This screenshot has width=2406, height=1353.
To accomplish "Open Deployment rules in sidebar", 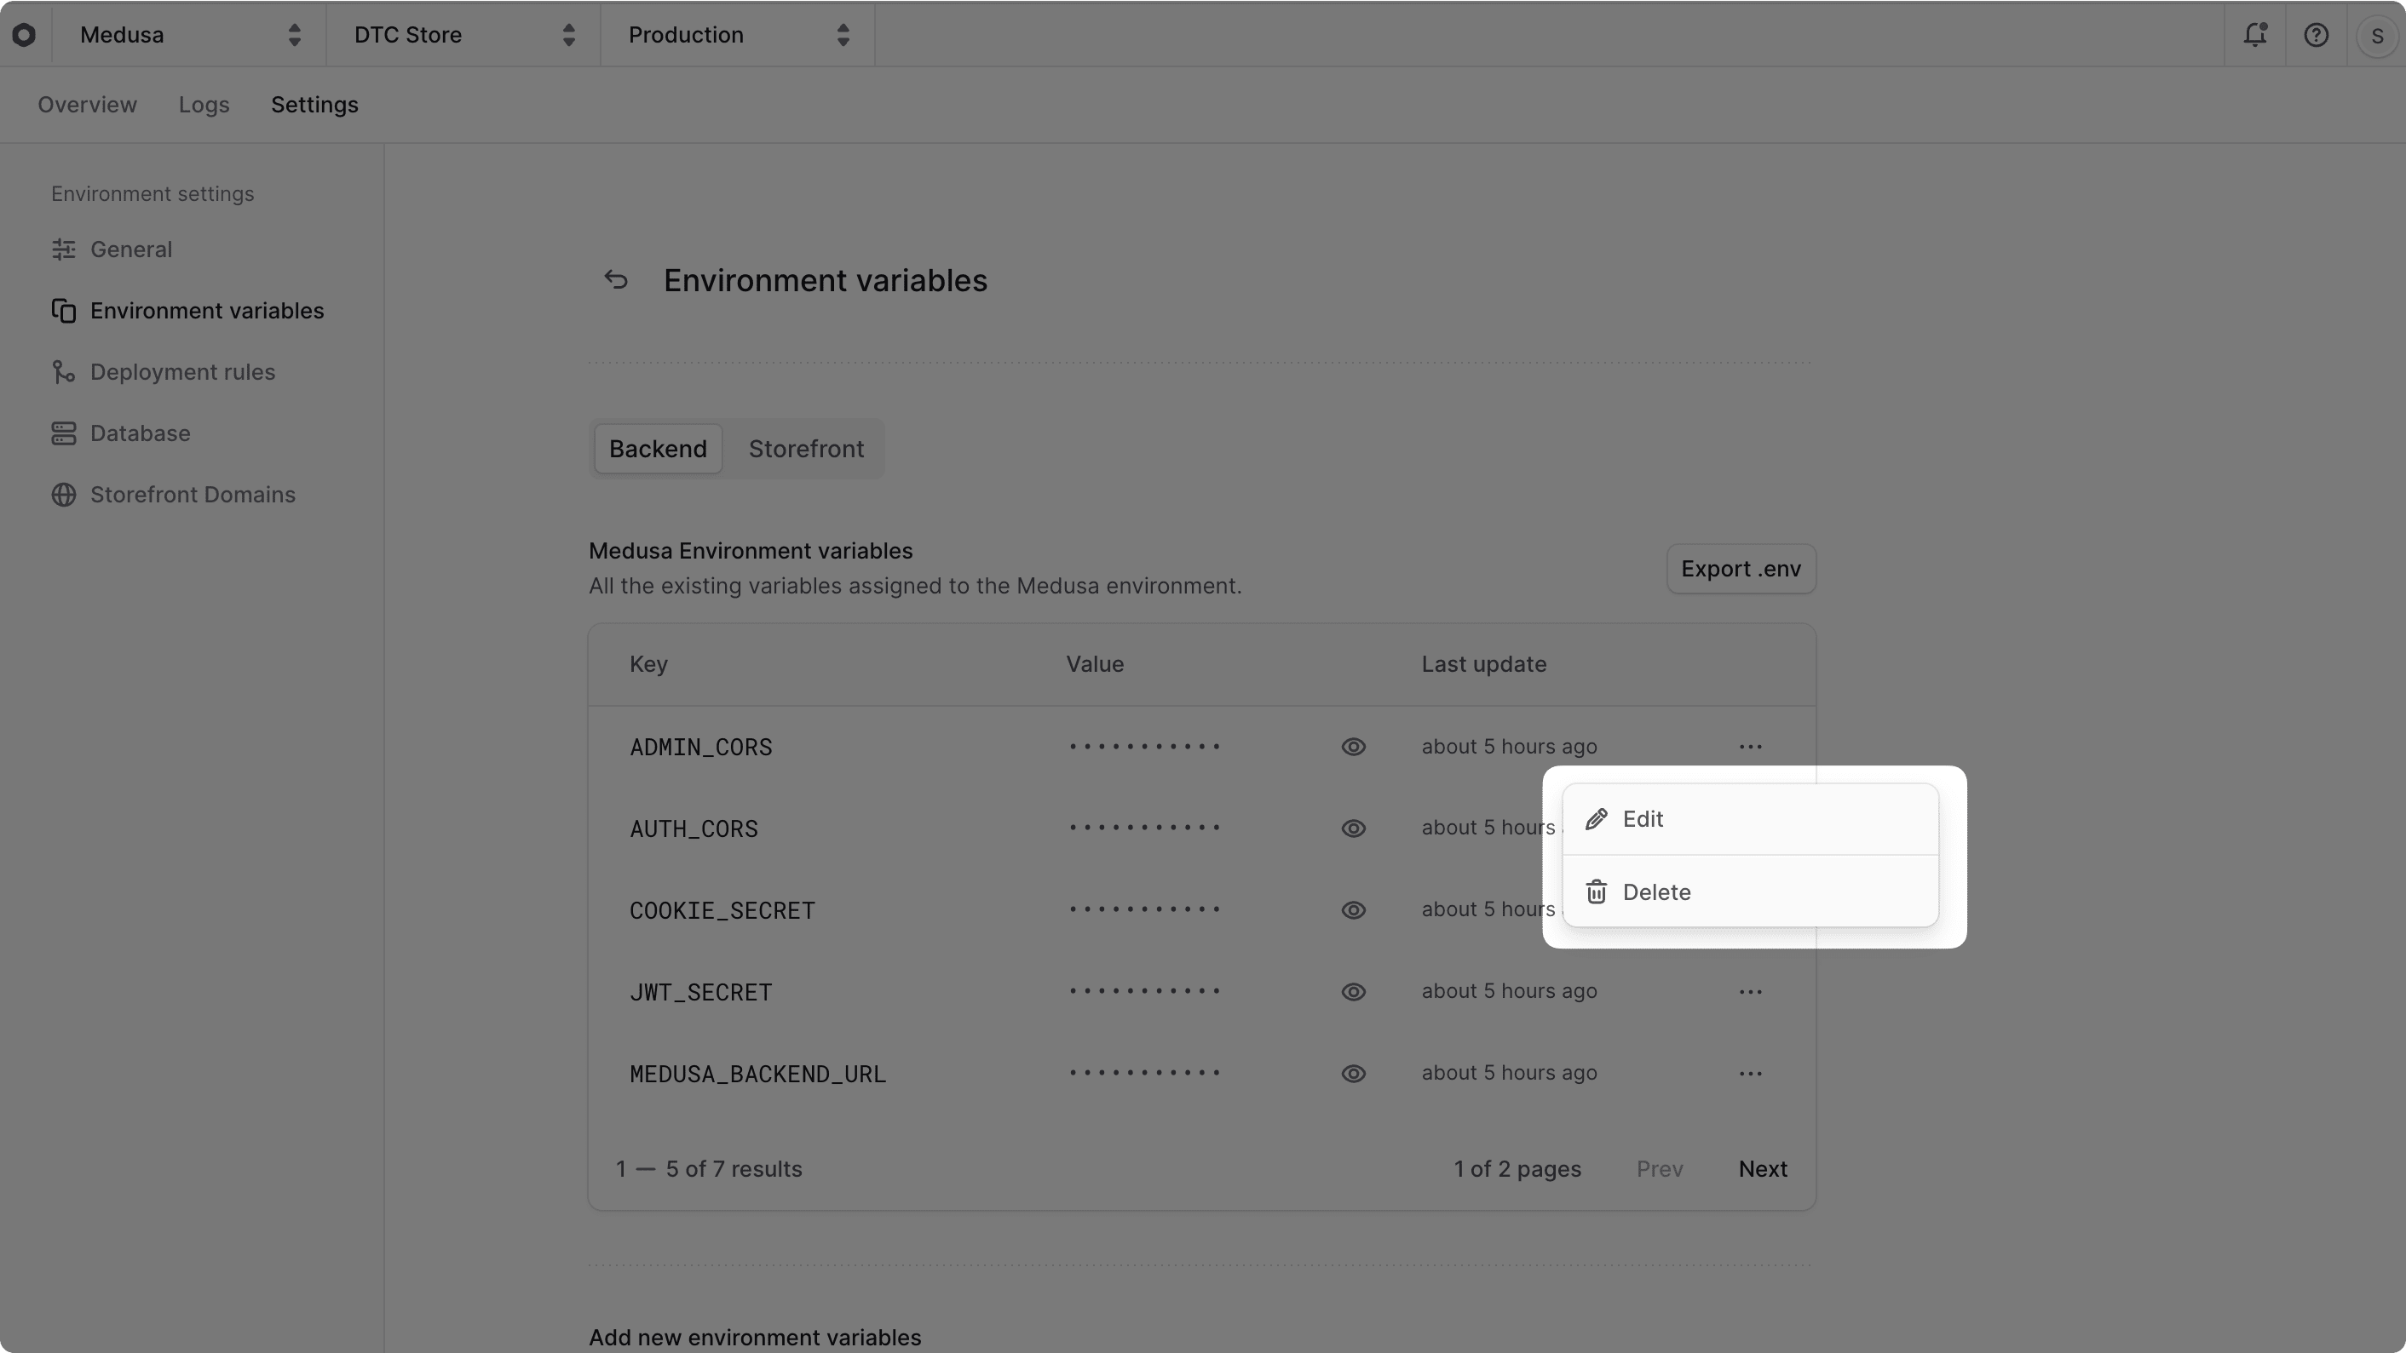I will point(182,371).
